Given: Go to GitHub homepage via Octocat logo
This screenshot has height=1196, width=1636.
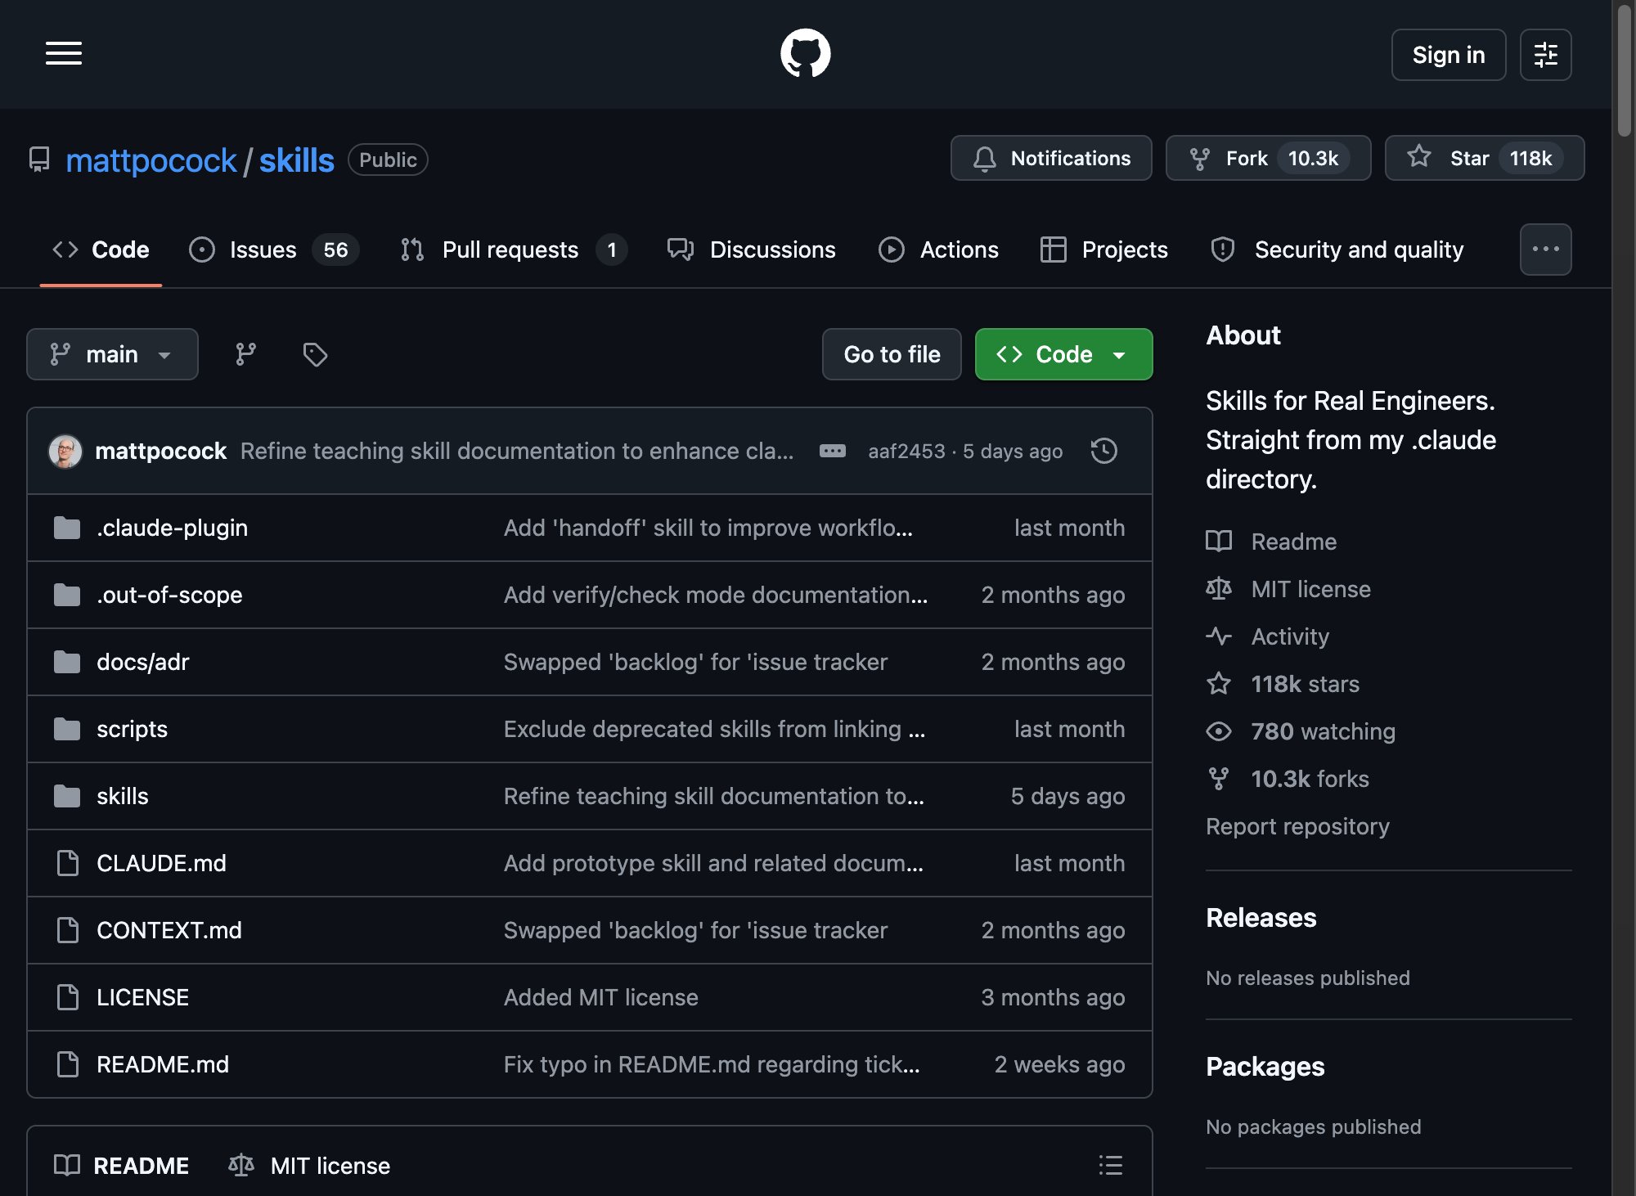Looking at the screenshot, I should tap(806, 54).
